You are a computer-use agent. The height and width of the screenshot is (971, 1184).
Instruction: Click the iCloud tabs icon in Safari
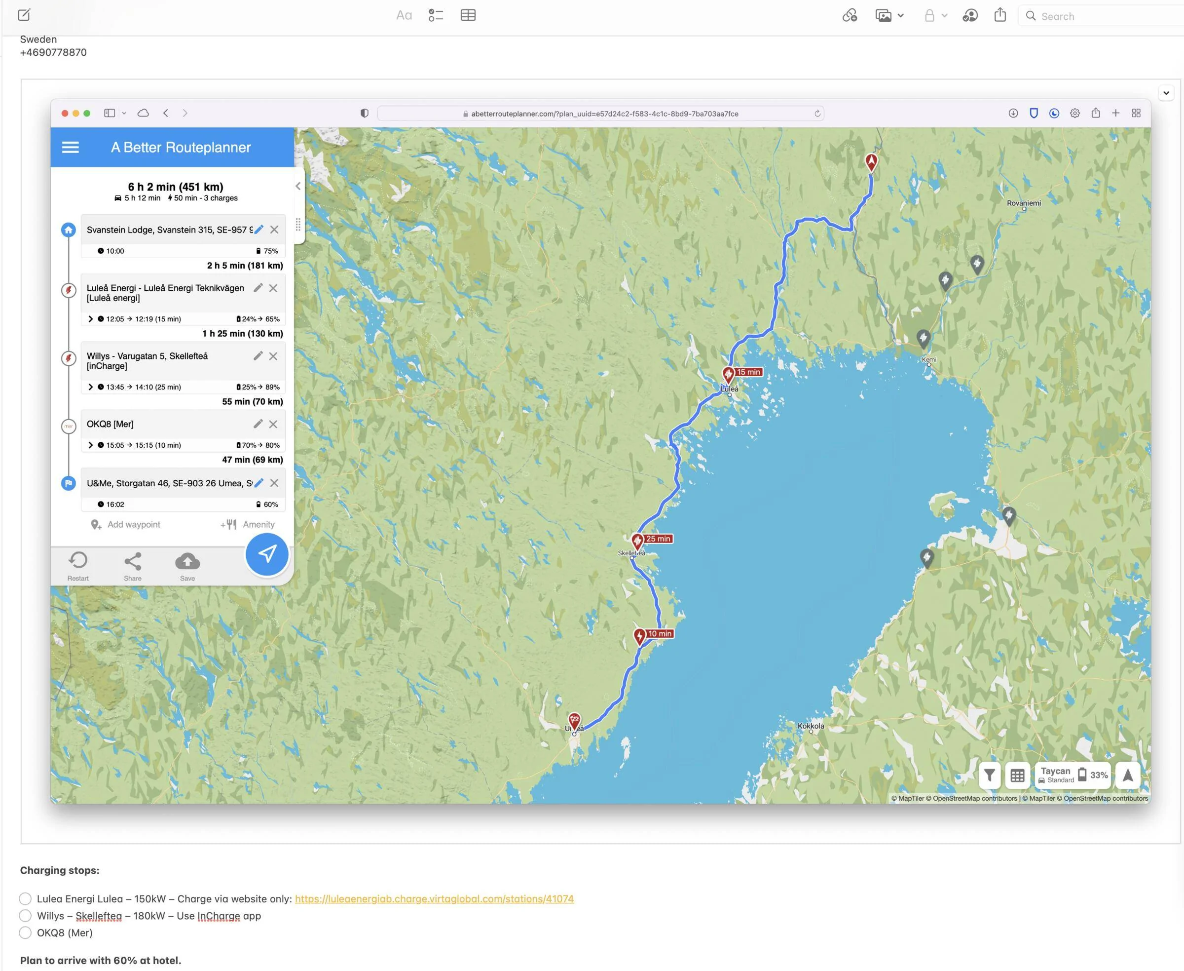(x=143, y=113)
